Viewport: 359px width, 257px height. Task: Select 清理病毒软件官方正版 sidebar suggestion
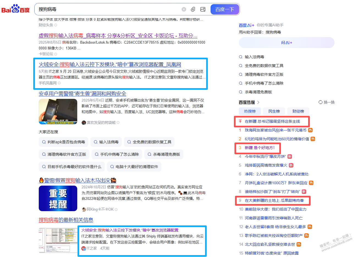264,74
